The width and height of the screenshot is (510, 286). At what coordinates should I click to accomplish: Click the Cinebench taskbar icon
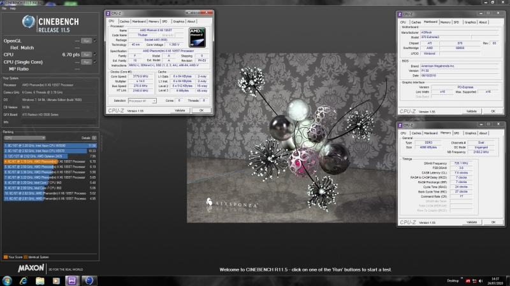(x=89, y=280)
